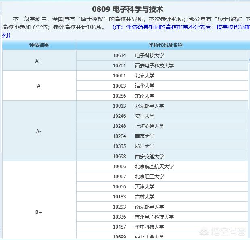Click the row 10007 北京理工大学
250x240 pixels.
point(162,177)
